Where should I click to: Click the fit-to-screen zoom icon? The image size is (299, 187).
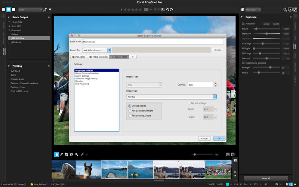click(232, 154)
